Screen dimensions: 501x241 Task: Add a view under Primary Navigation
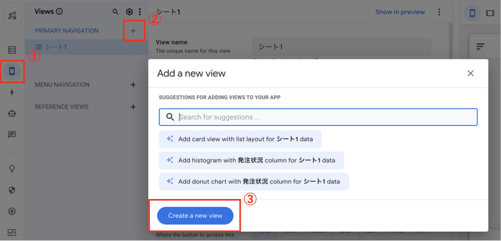tap(133, 31)
